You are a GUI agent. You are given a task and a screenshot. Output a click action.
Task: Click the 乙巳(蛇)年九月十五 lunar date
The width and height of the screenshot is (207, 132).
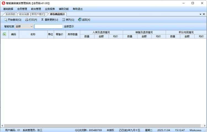(129, 130)
